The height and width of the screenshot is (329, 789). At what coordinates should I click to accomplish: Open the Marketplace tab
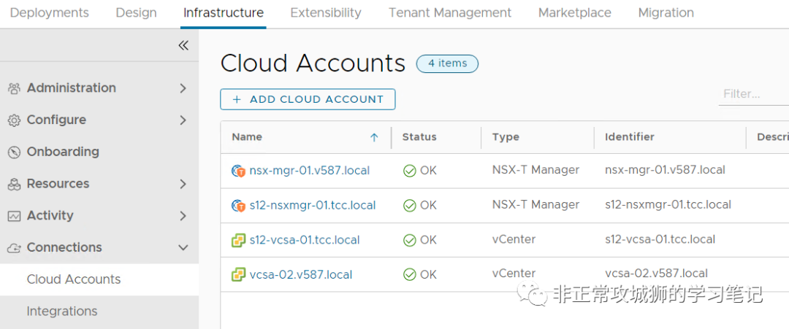[x=575, y=12]
